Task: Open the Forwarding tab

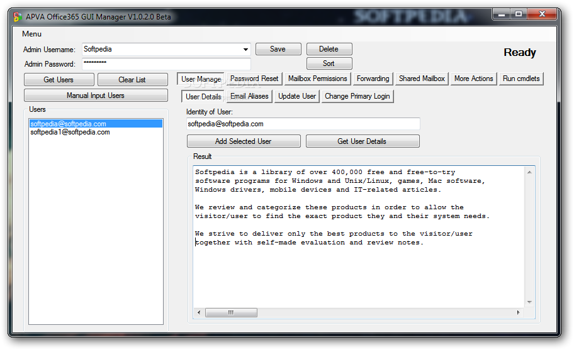Action: point(373,79)
